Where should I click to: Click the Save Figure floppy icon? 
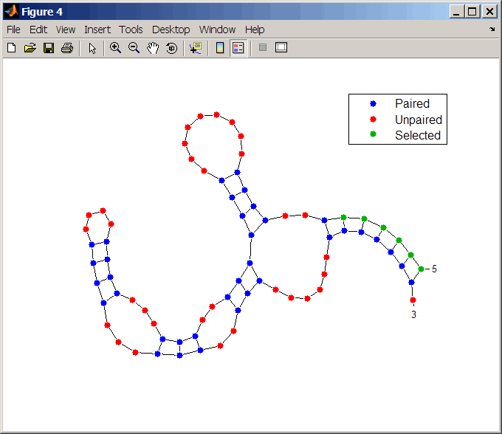[49, 48]
